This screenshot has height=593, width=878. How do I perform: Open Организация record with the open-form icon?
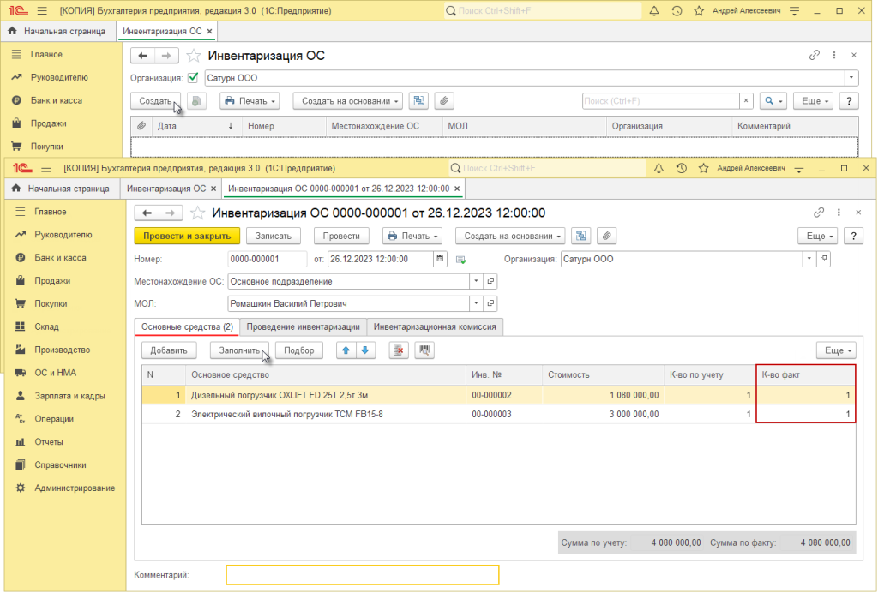coord(823,259)
